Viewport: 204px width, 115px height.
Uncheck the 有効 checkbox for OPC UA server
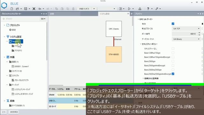[173, 24]
